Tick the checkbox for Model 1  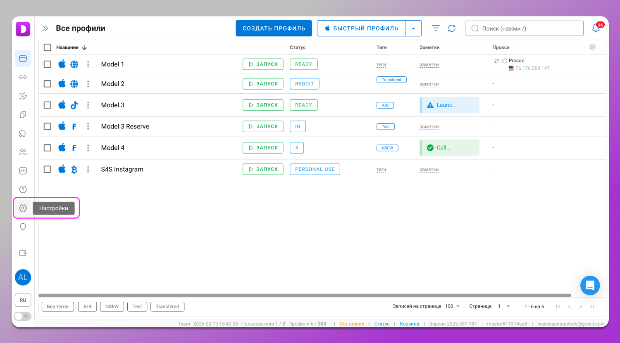point(48,64)
